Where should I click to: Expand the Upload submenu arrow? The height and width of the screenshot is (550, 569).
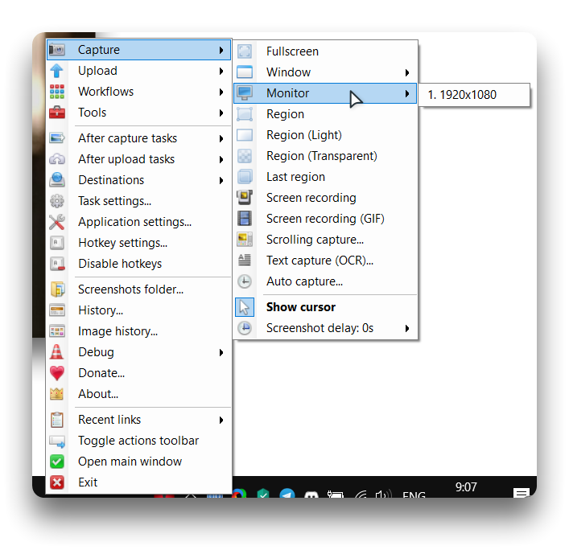[221, 71]
